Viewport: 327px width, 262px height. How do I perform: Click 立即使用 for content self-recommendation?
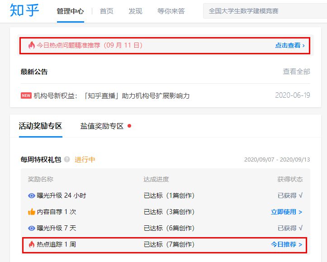(286, 212)
